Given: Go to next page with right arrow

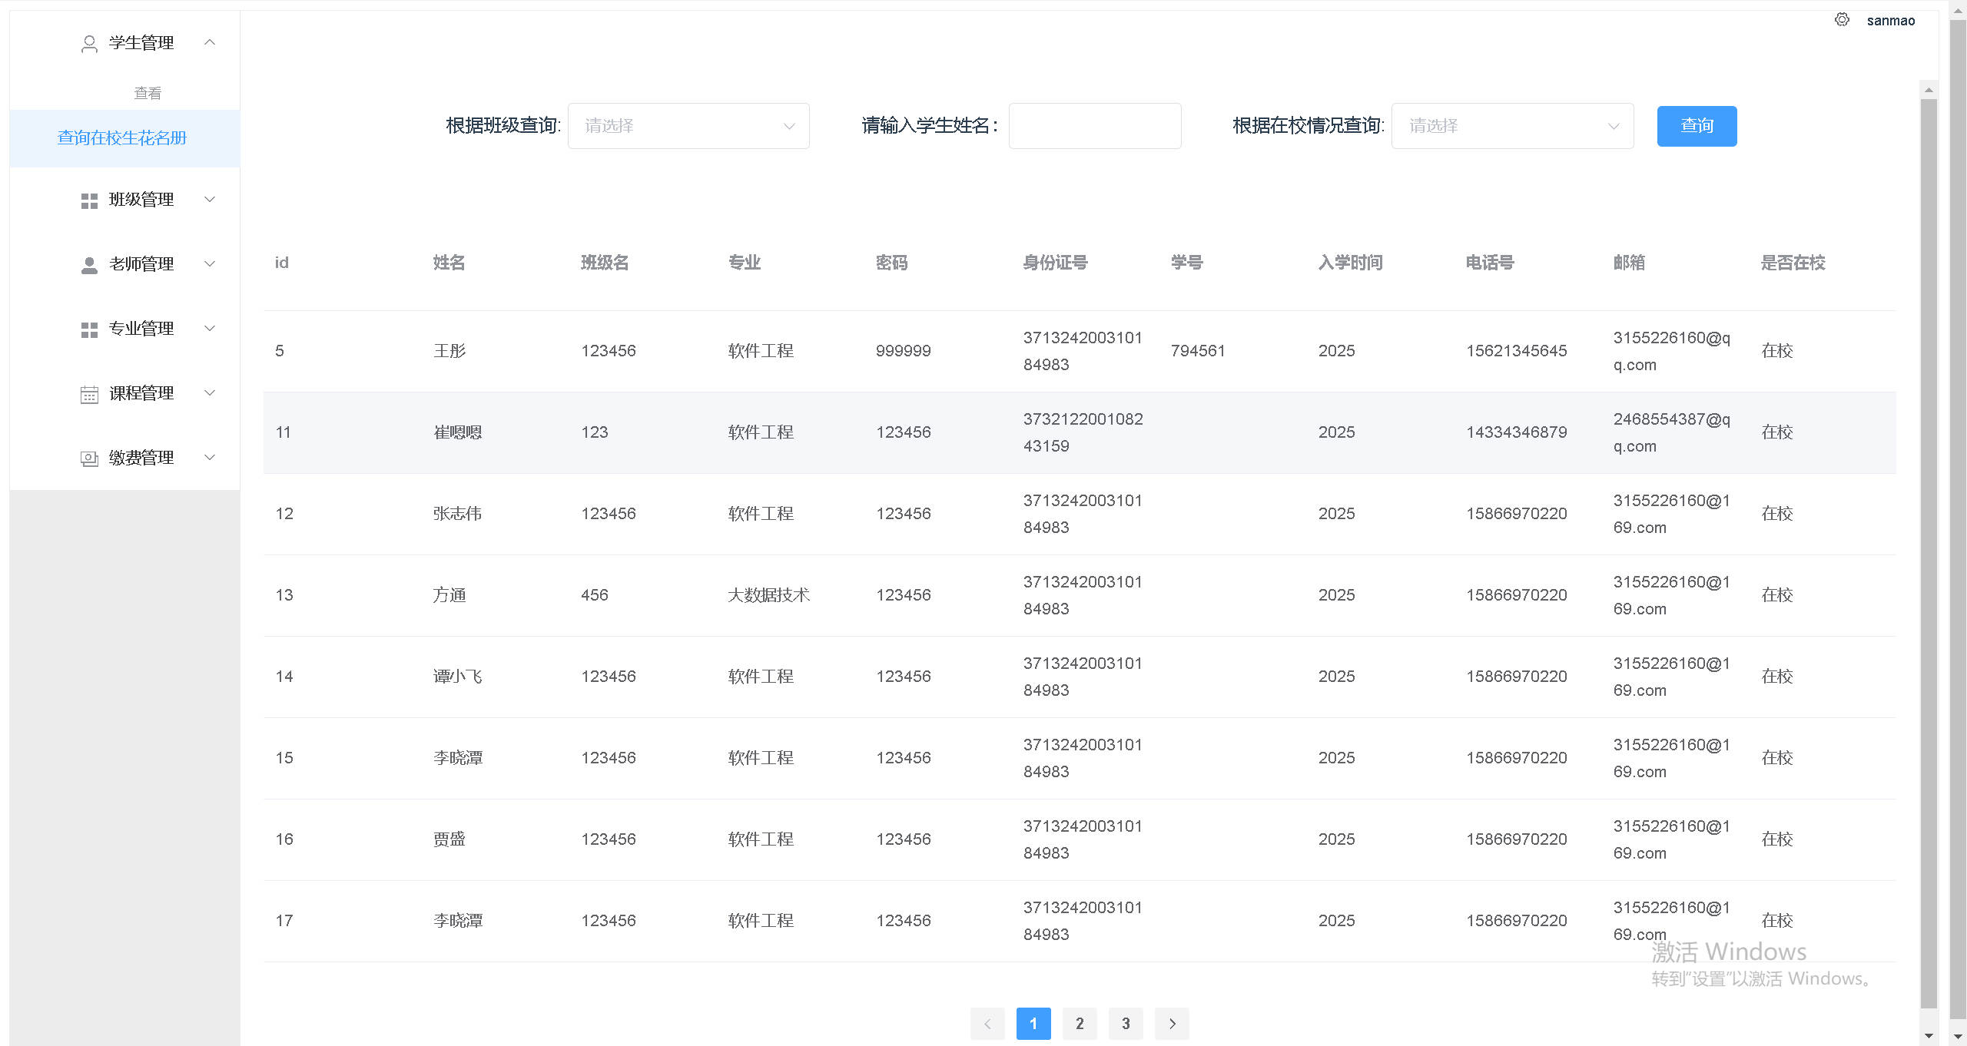Looking at the screenshot, I should coord(1172,1023).
